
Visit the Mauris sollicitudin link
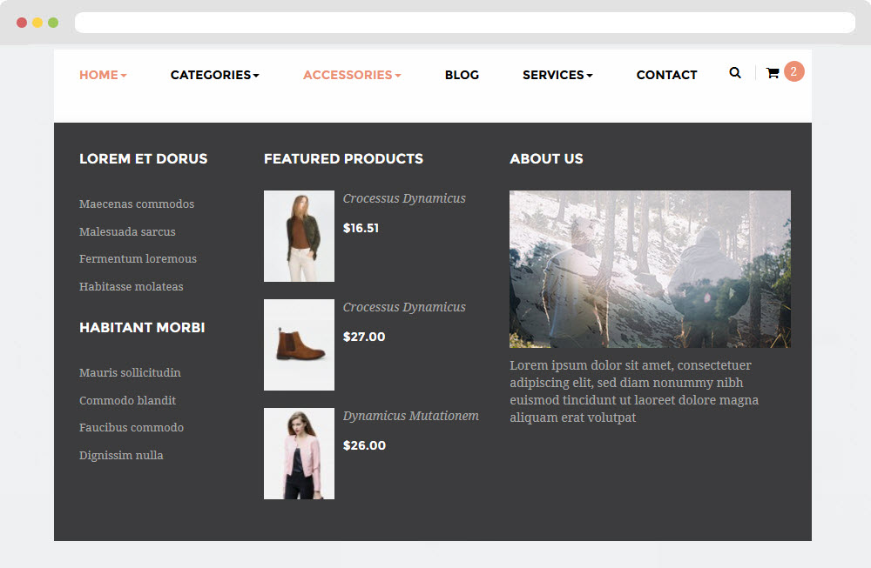[130, 373]
